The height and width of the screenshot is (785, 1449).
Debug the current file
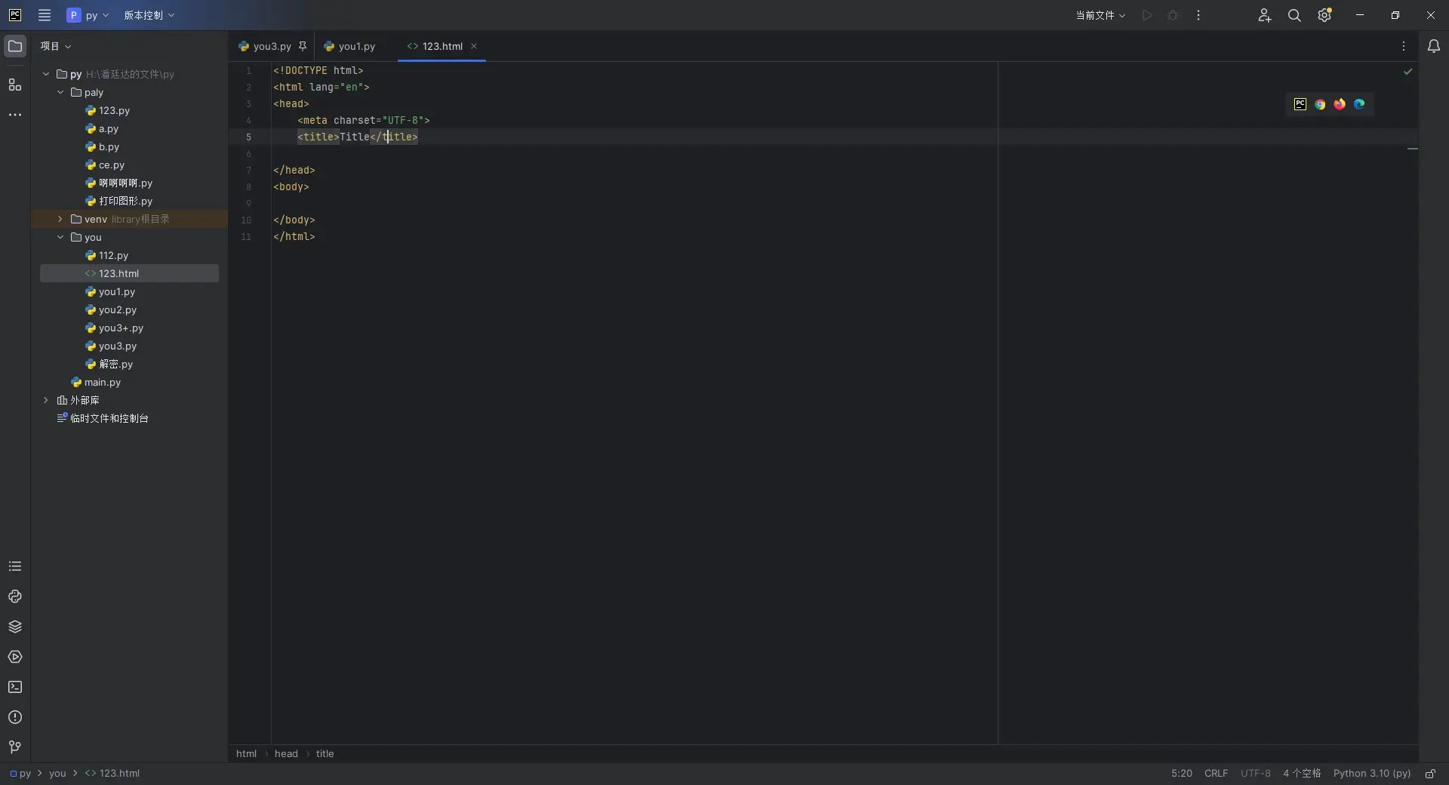point(1173,15)
